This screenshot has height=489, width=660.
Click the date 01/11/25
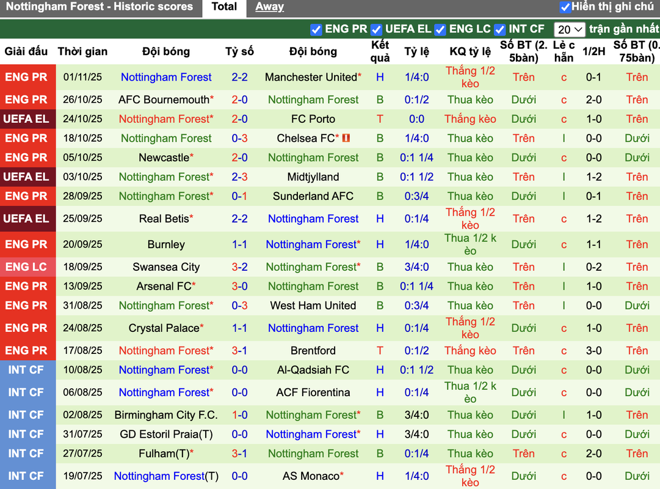[82, 77]
